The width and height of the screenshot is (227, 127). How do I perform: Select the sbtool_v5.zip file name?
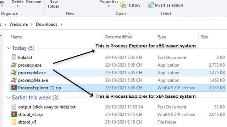pos(31,115)
